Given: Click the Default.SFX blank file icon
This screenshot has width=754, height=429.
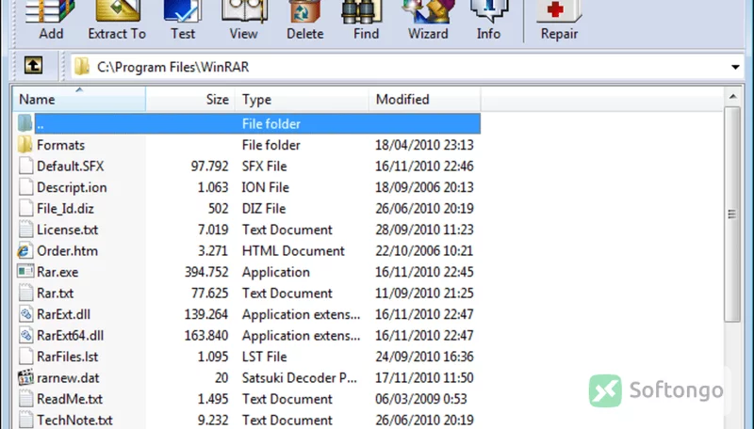Looking at the screenshot, I should pos(25,166).
